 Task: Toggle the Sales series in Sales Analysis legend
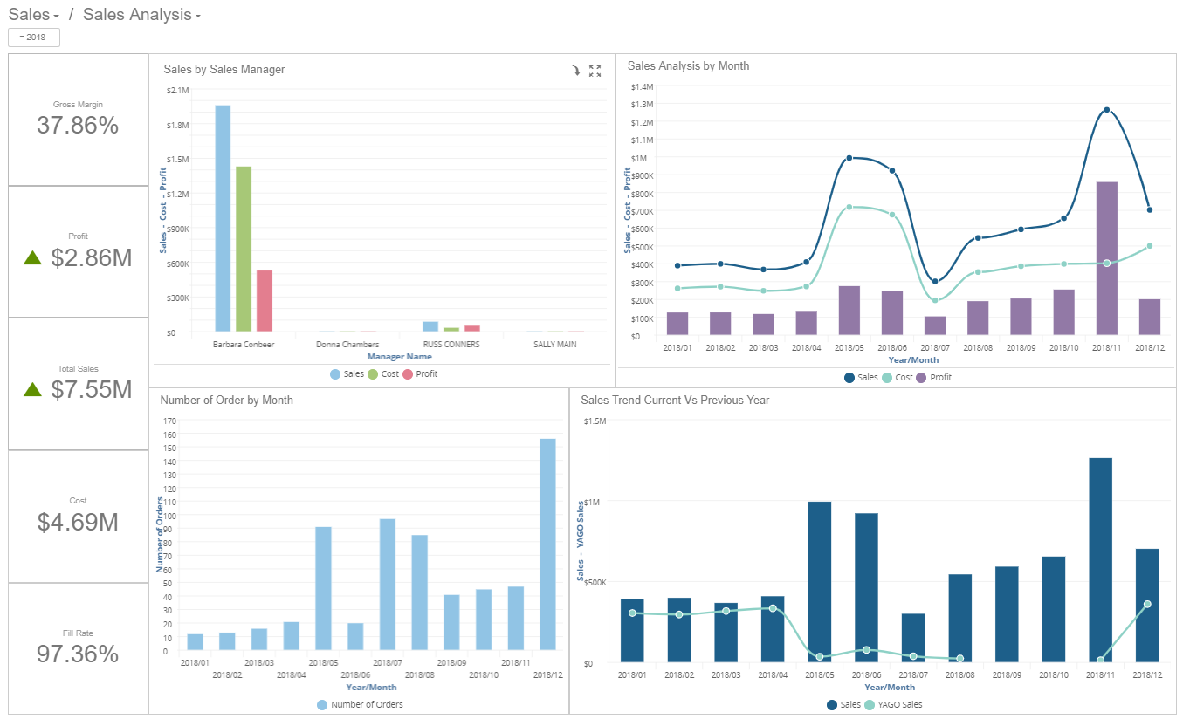[x=864, y=377]
